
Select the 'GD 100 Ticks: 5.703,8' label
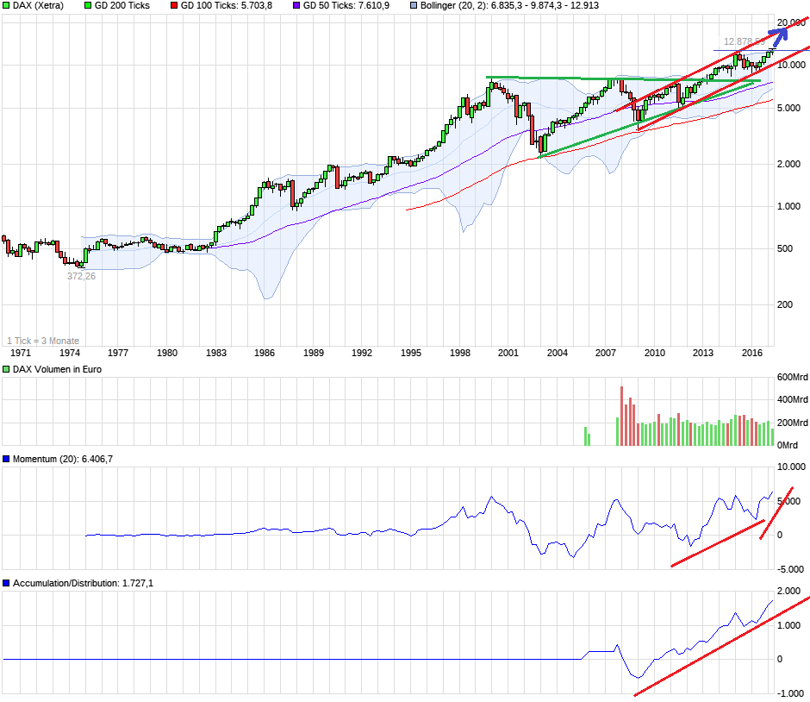click(227, 6)
